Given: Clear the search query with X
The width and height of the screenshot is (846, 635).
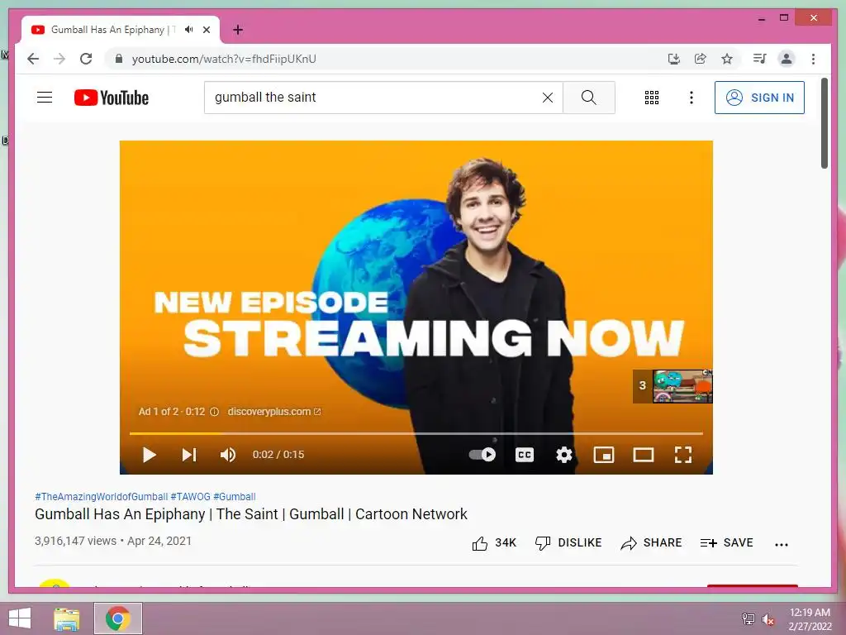Looking at the screenshot, I should click(x=548, y=98).
